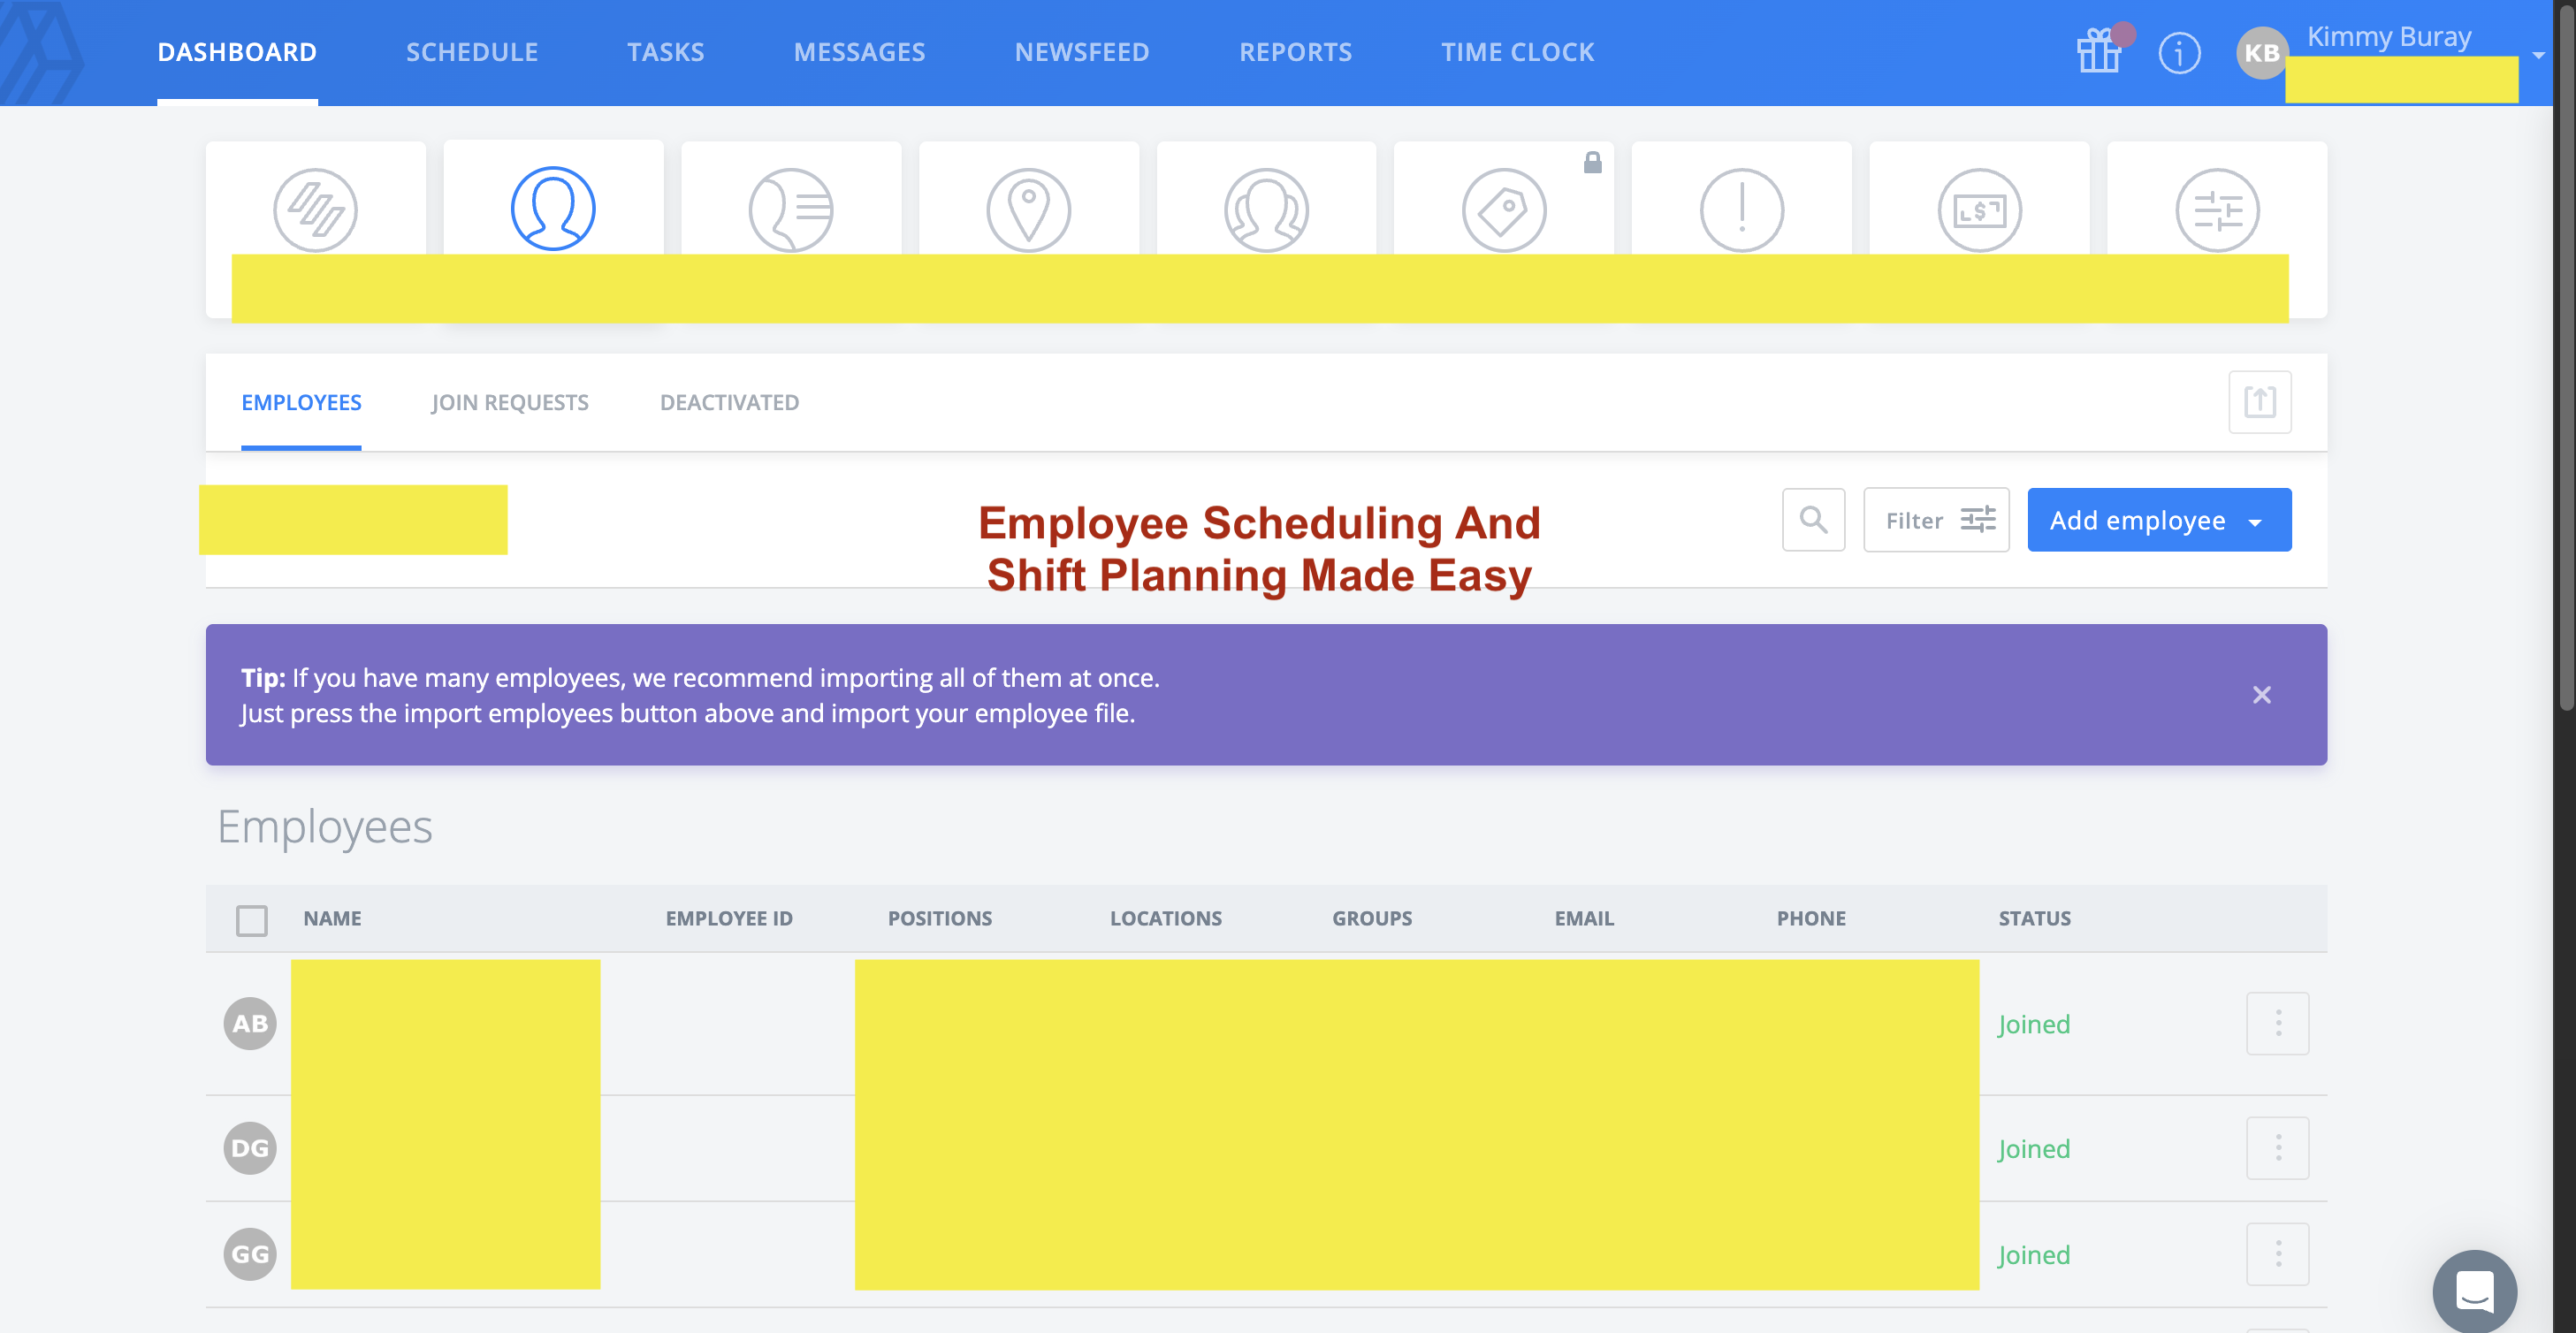Click the magnifier search icon button
2576x1333 pixels.
coord(1813,519)
